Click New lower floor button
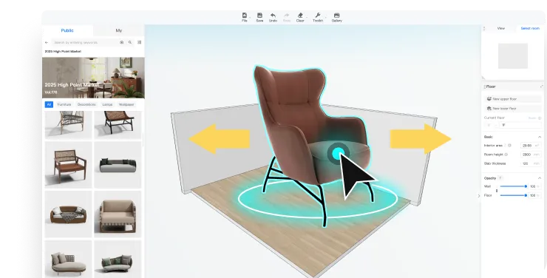The image size is (547, 278). [513, 109]
